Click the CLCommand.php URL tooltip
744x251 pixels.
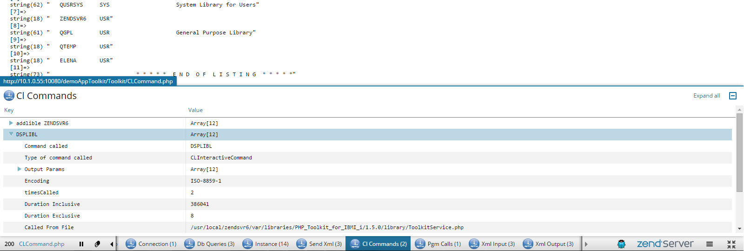point(88,81)
